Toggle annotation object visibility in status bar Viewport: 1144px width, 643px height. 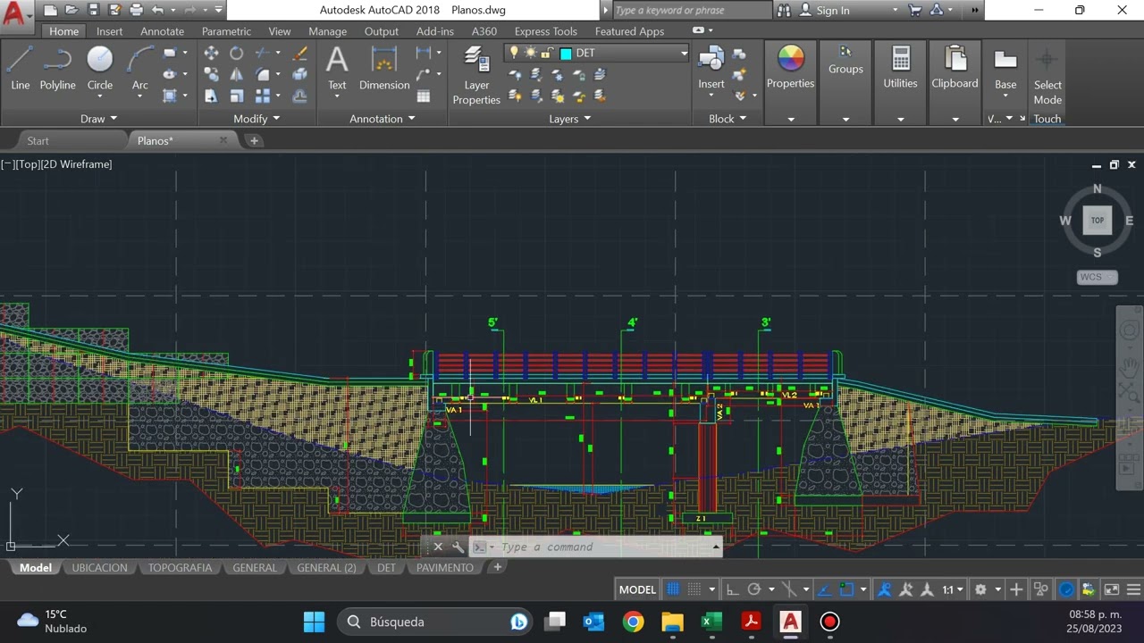[885, 589]
